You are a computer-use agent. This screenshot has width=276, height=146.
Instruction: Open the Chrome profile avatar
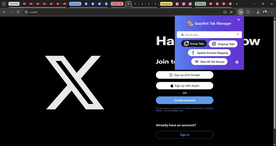[x=265, y=12]
